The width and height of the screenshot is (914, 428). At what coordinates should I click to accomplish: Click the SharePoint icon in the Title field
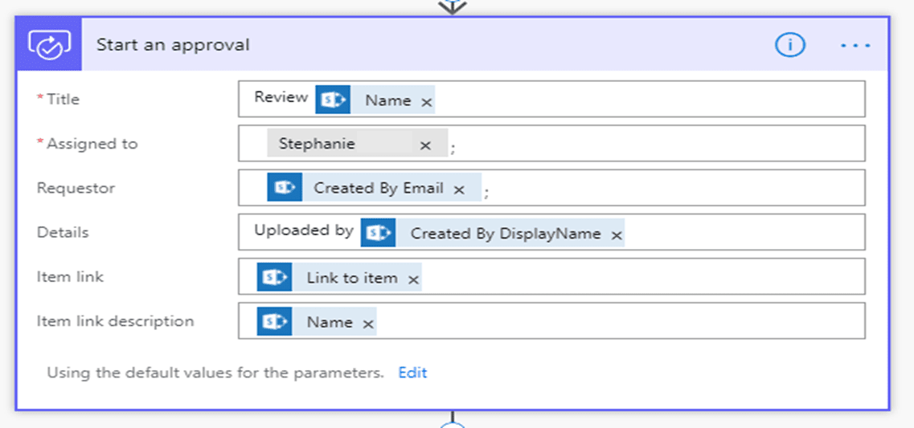coord(333,100)
